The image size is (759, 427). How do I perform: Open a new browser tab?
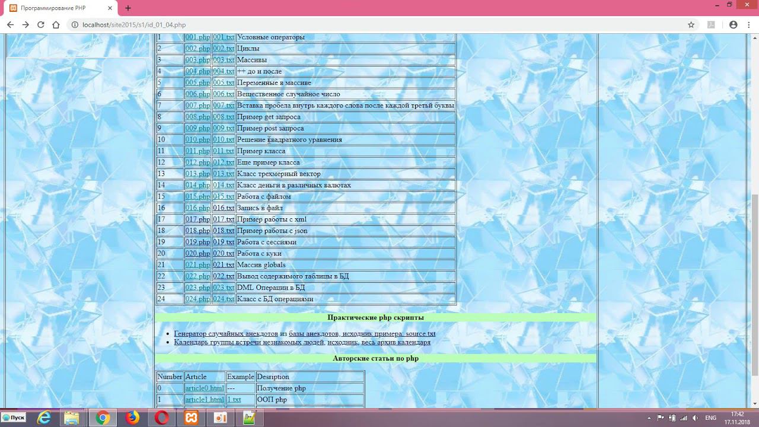[127, 8]
